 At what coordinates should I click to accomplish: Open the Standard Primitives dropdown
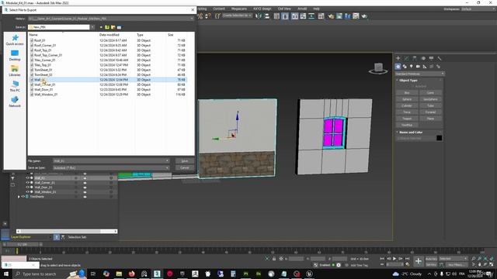[x=419, y=74]
